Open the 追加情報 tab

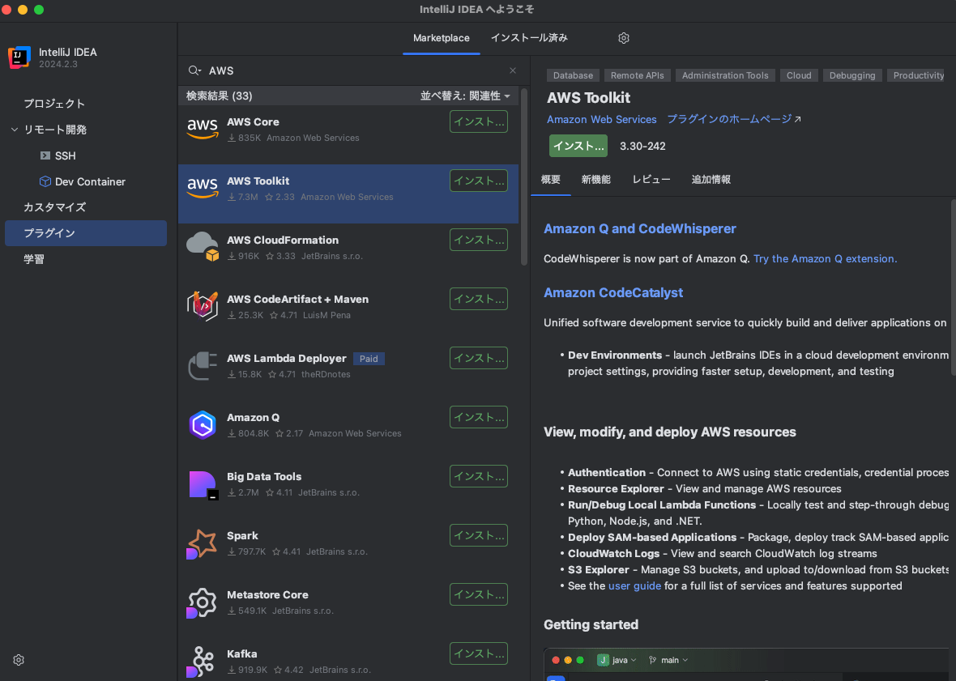pyautogui.click(x=711, y=180)
